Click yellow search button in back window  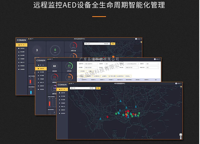tap(113, 43)
